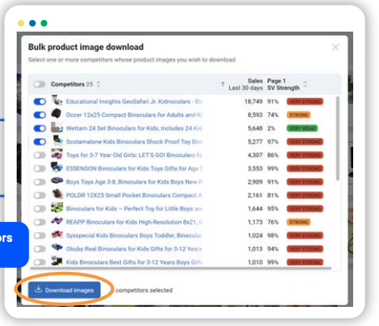Open the ESSENSON Binoculars for Kids link
The width and height of the screenshot is (379, 326).
click(x=134, y=169)
